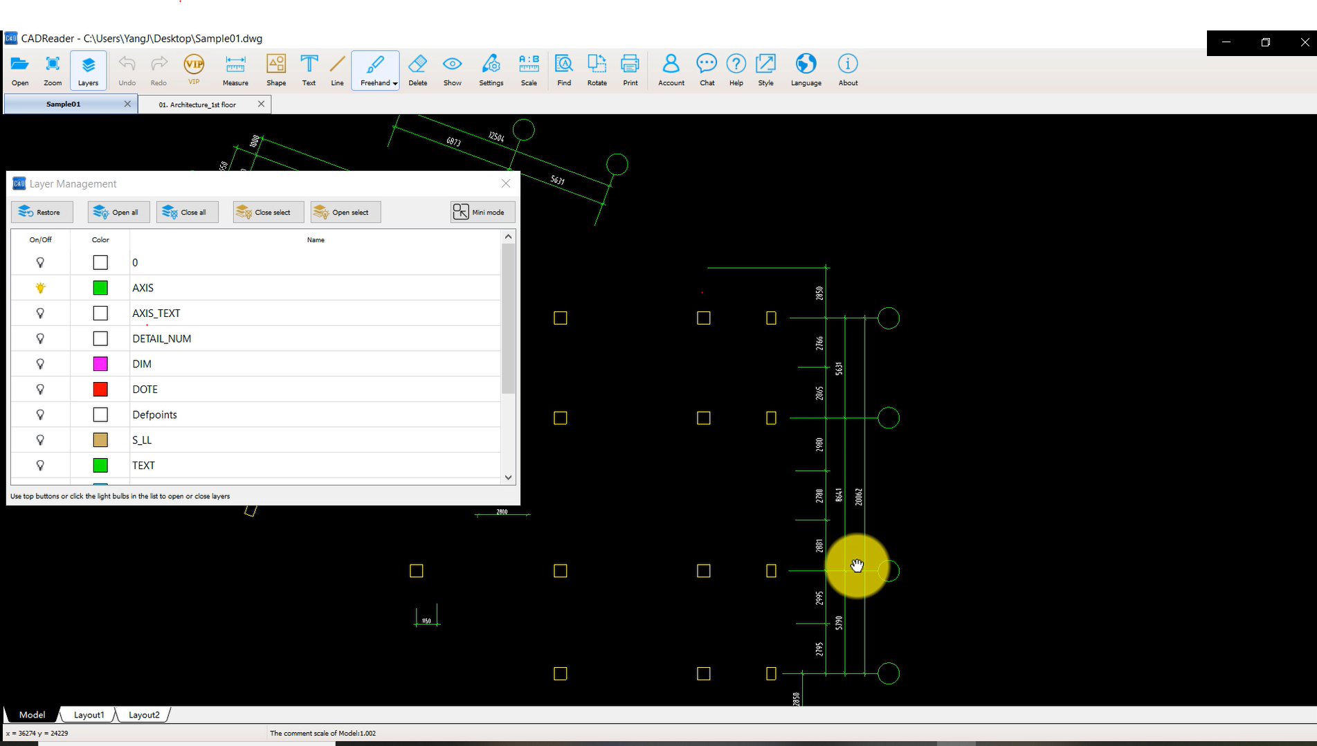
Task: Switch to the Layout2 tab
Action: 144,715
